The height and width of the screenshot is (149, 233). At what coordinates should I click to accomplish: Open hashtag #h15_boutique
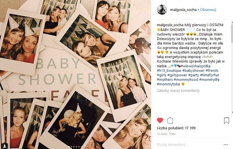[x=169, y=71]
